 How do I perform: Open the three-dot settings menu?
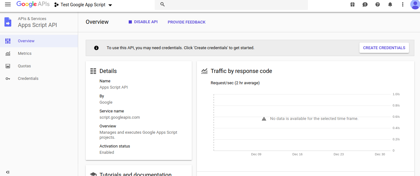pos(403,4)
